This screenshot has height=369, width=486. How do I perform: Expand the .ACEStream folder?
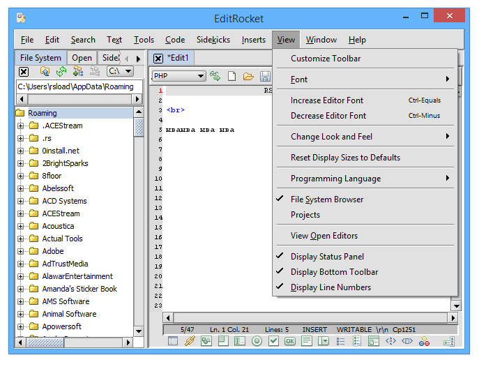point(20,126)
